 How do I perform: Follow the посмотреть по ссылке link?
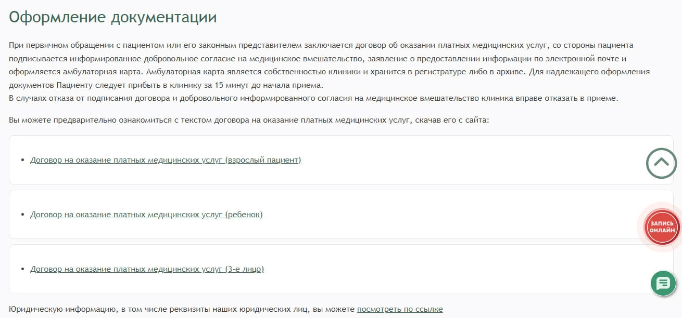400,309
